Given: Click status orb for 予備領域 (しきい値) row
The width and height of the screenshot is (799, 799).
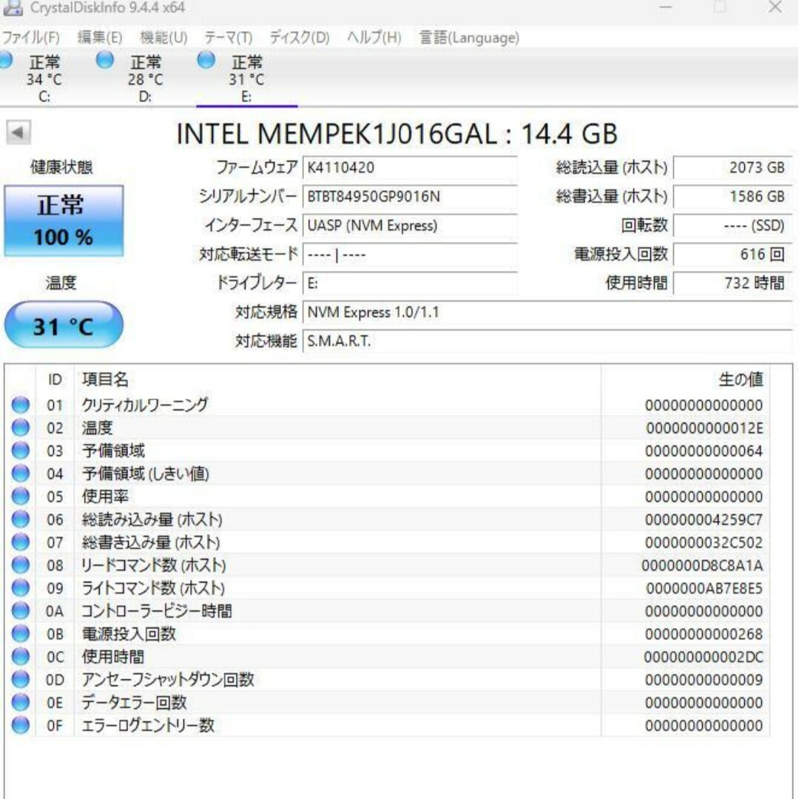Looking at the screenshot, I should [21, 474].
